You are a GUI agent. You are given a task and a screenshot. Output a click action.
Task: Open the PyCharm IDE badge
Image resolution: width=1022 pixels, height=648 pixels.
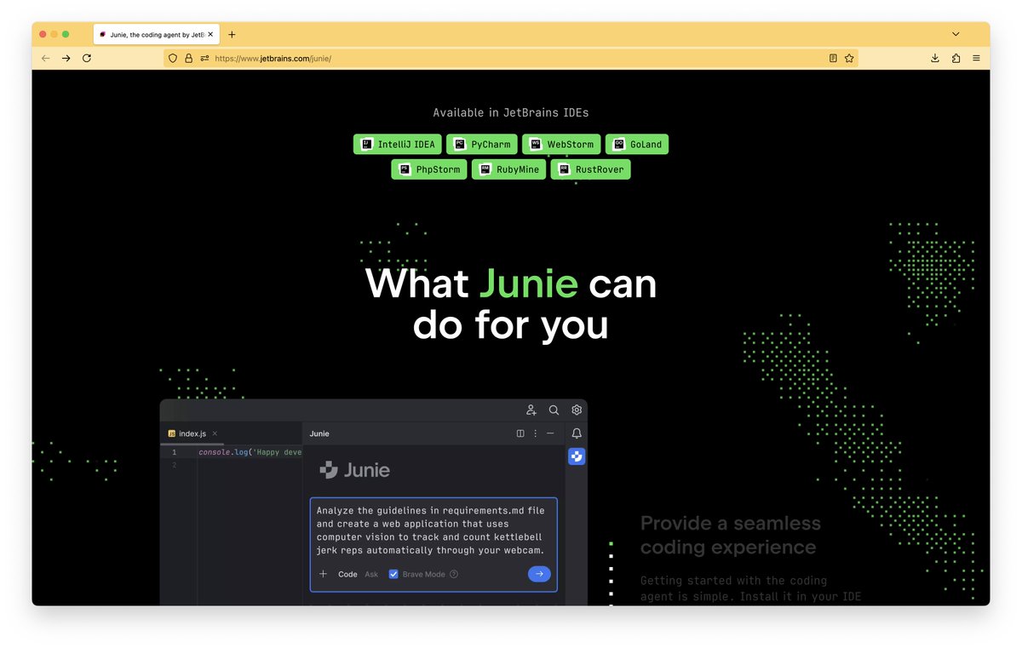pyautogui.click(x=482, y=145)
